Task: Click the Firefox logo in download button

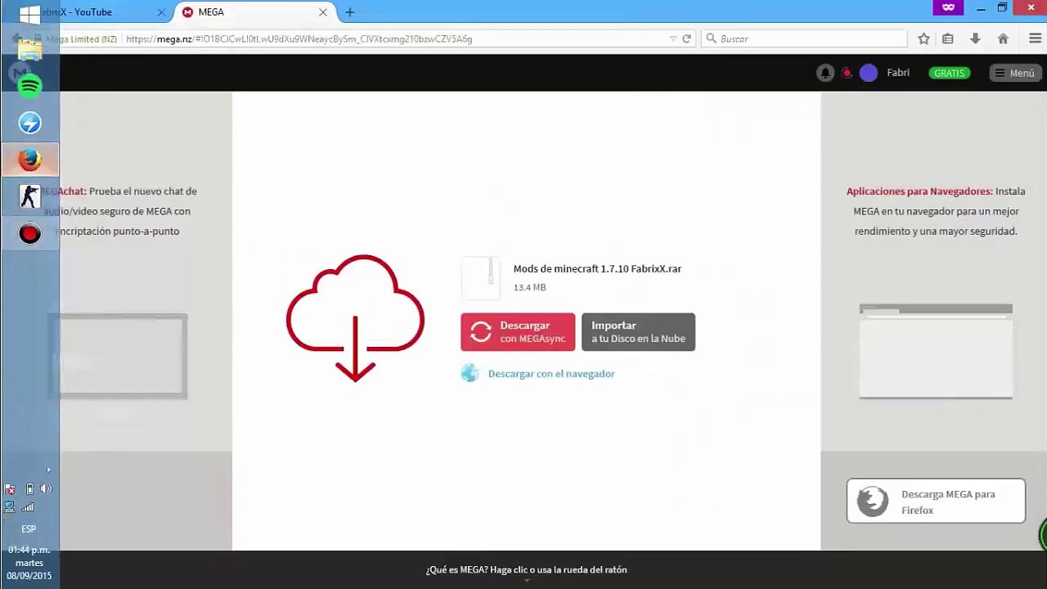Action: pyautogui.click(x=873, y=501)
